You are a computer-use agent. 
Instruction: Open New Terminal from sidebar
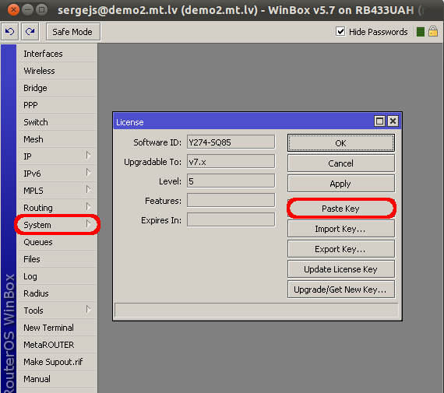[x=57, y=328]
